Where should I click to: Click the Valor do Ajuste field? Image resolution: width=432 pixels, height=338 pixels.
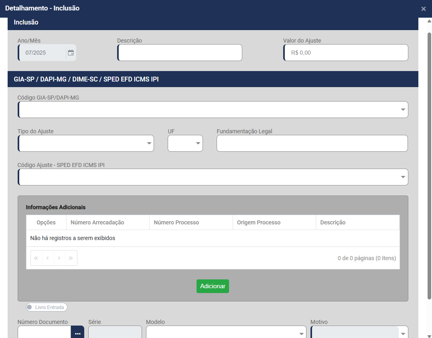(x=346, y=53)
